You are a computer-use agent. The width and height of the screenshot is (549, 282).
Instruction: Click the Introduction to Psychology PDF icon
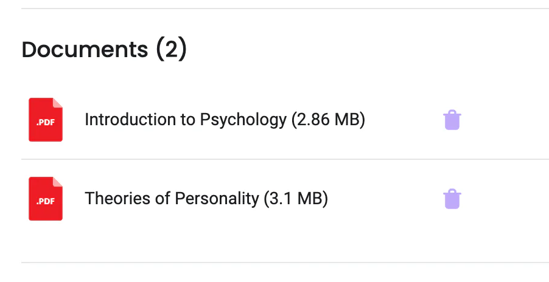[x=46, y=120]
